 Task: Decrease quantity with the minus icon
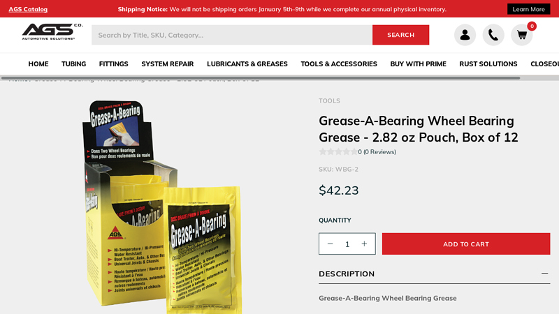(330, 244)
